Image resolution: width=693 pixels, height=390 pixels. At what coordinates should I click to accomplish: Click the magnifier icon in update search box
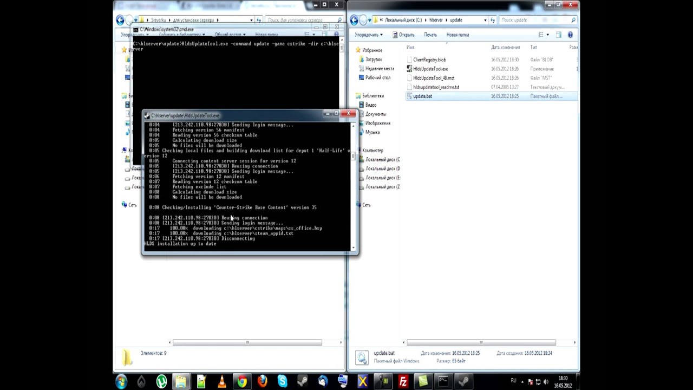tap(573, 20)
